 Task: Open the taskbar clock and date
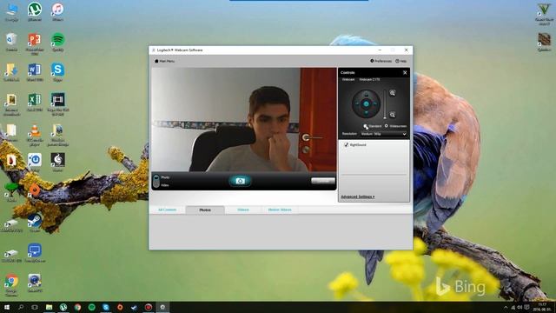coord(542,307)
